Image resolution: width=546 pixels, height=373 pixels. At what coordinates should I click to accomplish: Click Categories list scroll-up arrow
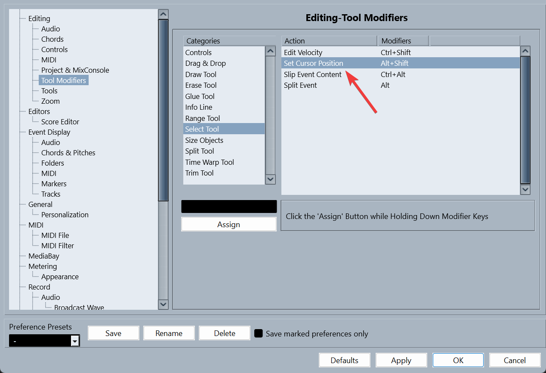(x=270, y=51)
